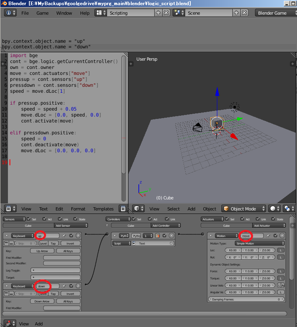Toggle Controllers Sel checkbox
This screenshot has height=327, width=297.
point(134,219)
